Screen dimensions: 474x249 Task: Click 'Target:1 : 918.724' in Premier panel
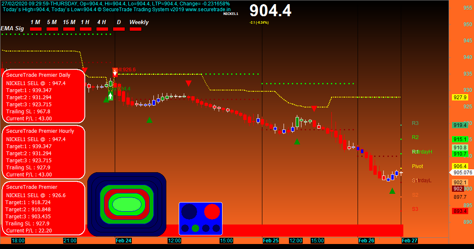[x=28, y=202]
